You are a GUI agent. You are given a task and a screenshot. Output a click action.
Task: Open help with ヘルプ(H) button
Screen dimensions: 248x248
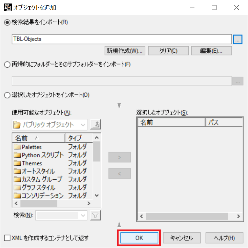tap(224, 238)
